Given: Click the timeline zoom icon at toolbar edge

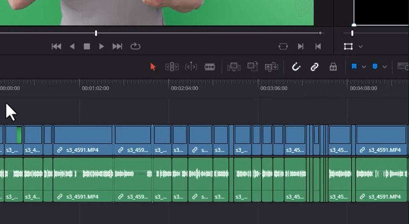Looking at the screenshot, I should [x=403, y=66].
